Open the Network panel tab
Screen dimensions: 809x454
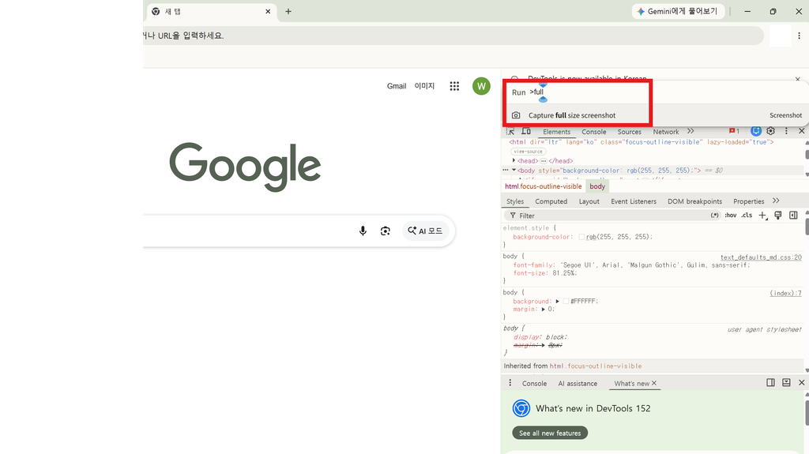click(x=665, y=132)
